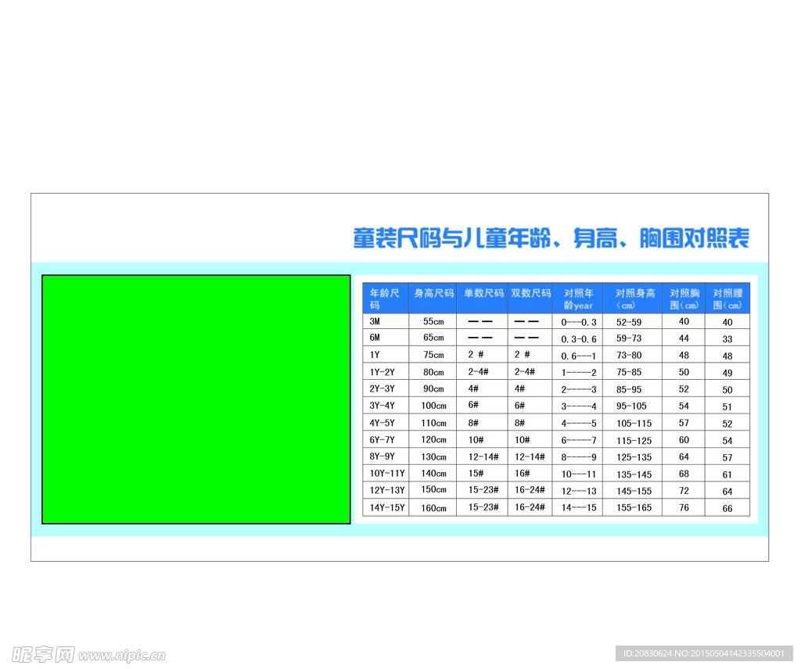Click the 155-165 height range cell
This screenshot has height=669, width=801.
click(633, 508)
